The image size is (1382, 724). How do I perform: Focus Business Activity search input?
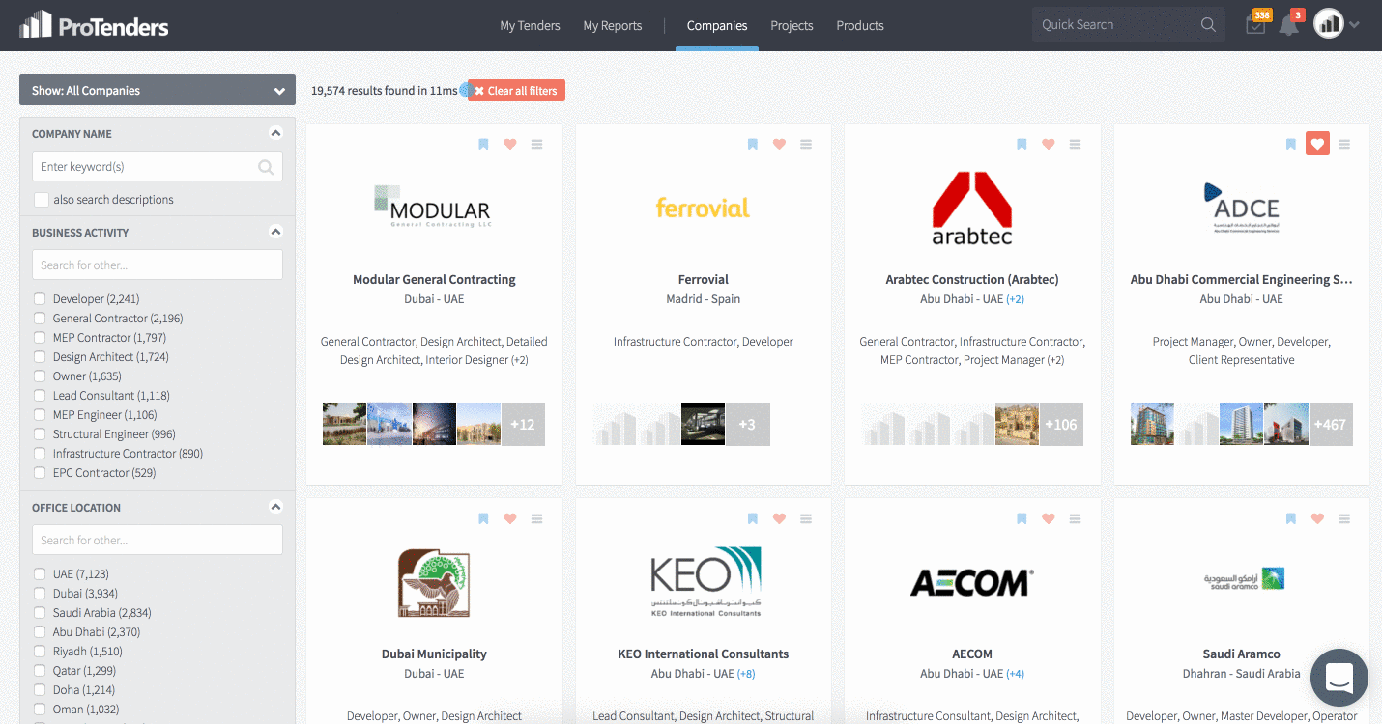coord(158,265)
